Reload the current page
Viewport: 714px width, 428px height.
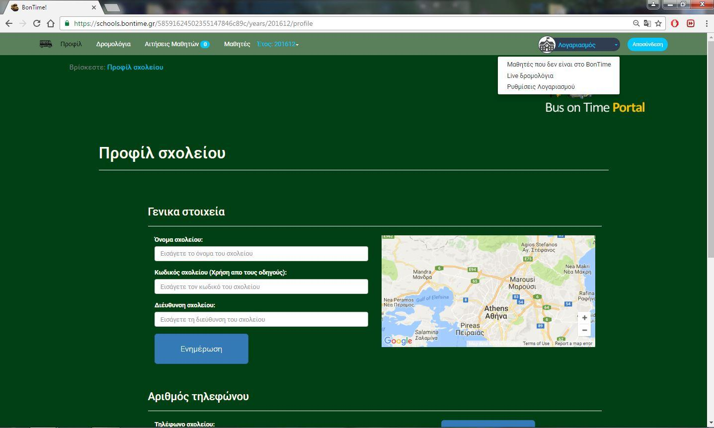click(37, 23)
